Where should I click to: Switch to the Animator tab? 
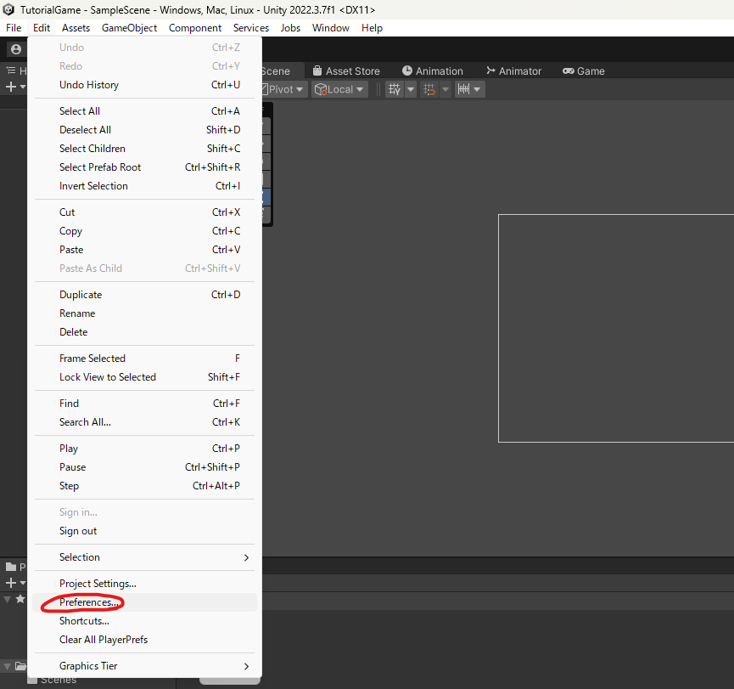(513, 71)
